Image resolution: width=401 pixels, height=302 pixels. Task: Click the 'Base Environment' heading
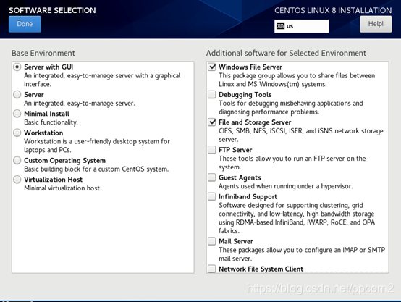click(x=43, y=53)
